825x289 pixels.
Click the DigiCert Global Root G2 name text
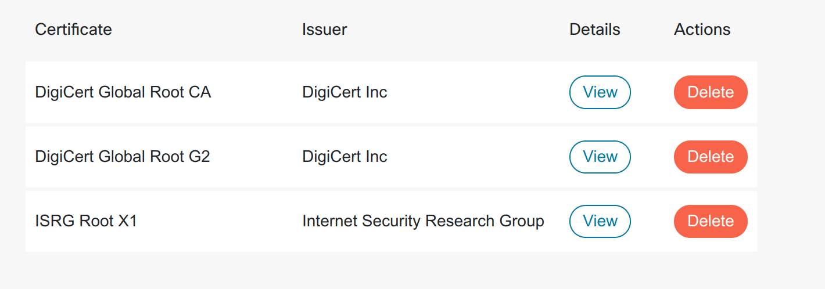[x=122, y=157]
